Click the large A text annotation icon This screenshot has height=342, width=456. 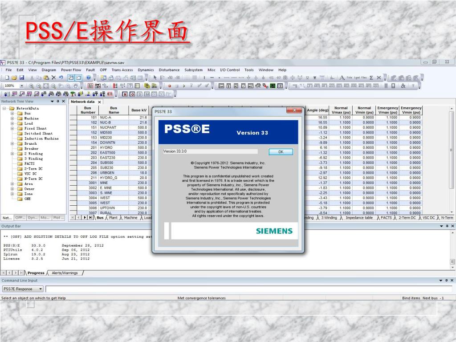(x=342, y=77)
